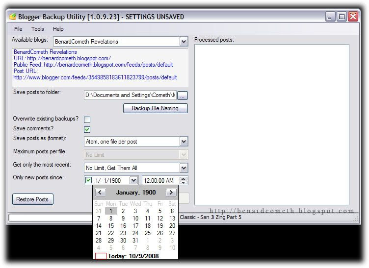Click the 1/1/1900 date field
The width and height of the screenshot is (369, 268).
coord(111,180)
